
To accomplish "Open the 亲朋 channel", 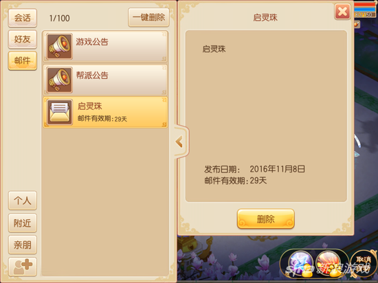I will coord(23,245).
